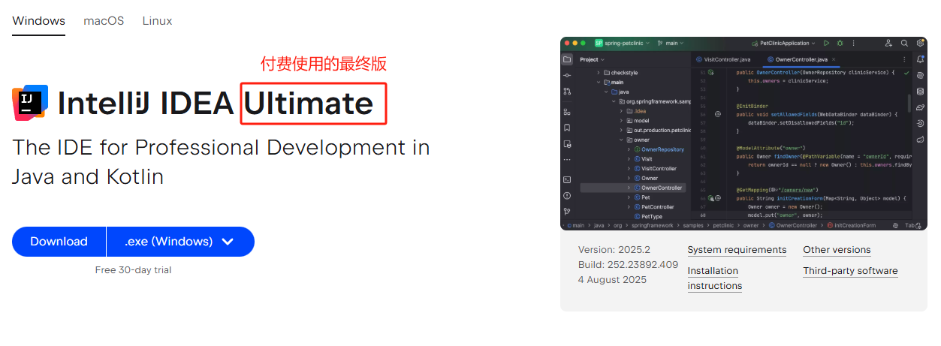Switch to the macOS tab
The width and height of the screenshot is (941, 346).
[104, 21]
